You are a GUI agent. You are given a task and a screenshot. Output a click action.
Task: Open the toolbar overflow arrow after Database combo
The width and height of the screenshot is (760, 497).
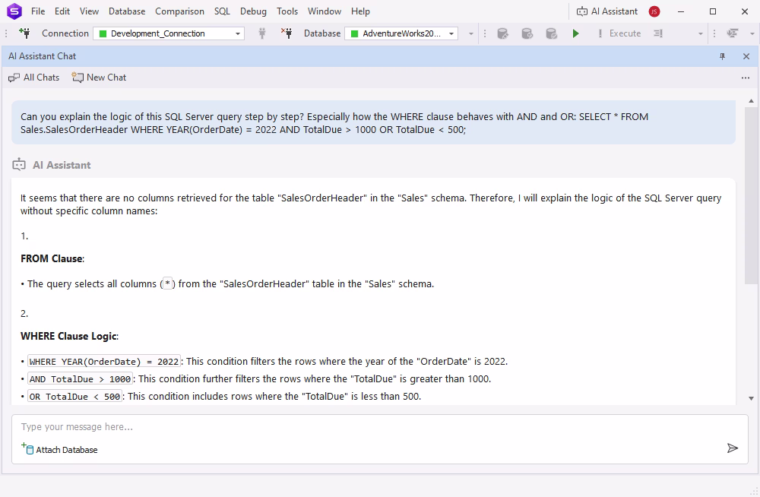click(470, 34)
